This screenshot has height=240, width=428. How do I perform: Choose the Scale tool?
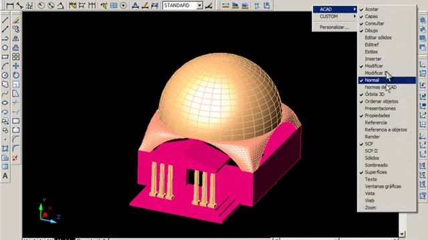click(x=16, y=85)
